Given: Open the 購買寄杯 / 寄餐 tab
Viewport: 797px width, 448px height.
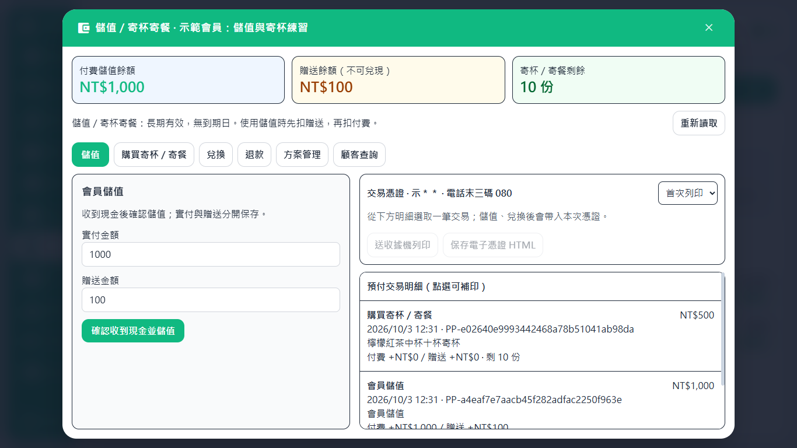Looking at the screenshot, I should (154, 155).
